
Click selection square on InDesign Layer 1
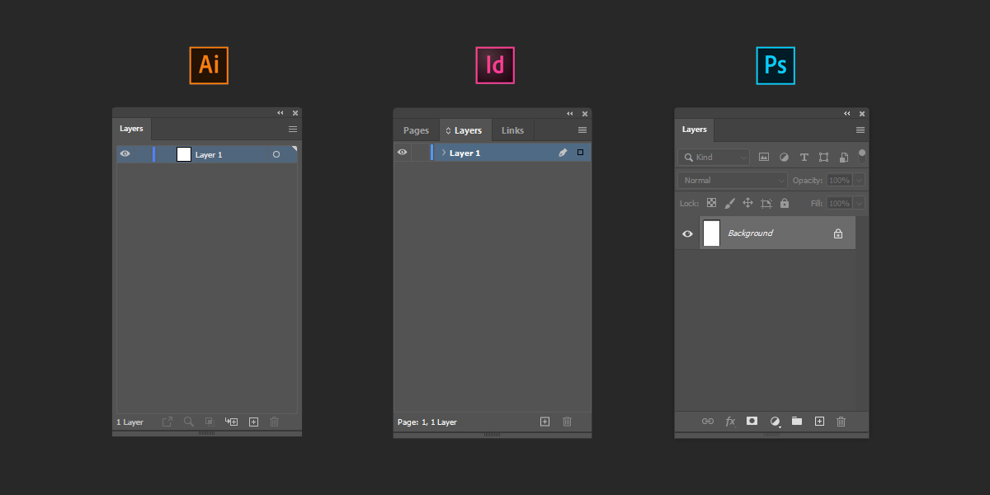click(580, 153)
